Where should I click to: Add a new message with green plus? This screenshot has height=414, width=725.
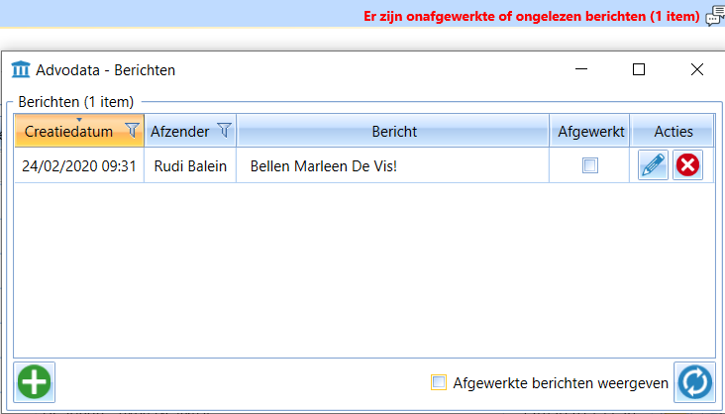tap(35, 382)
